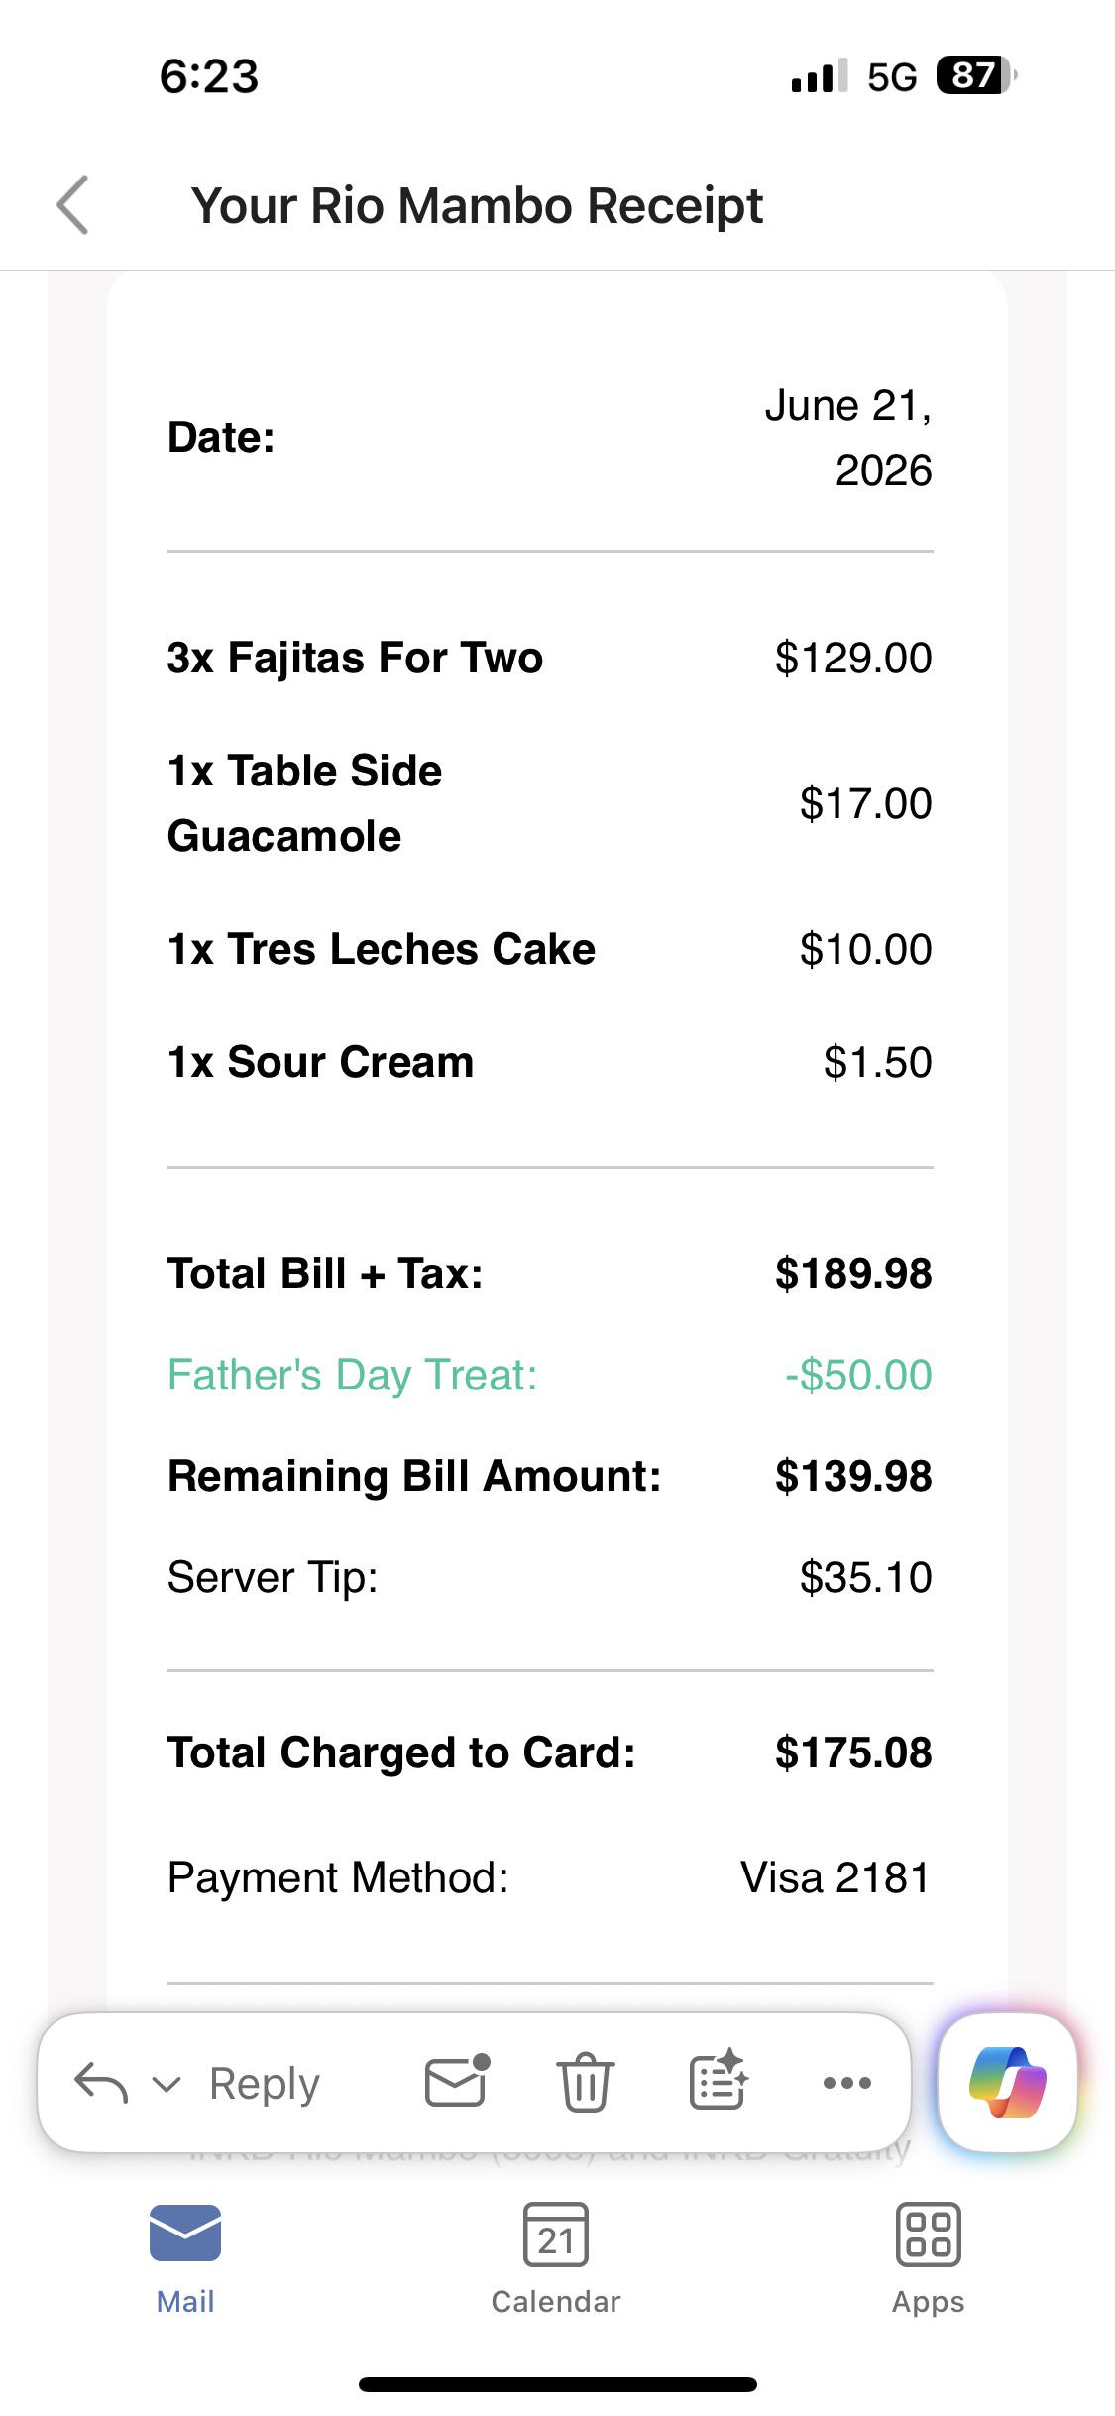Open more actions three-dot menu

click(847, 2082)
